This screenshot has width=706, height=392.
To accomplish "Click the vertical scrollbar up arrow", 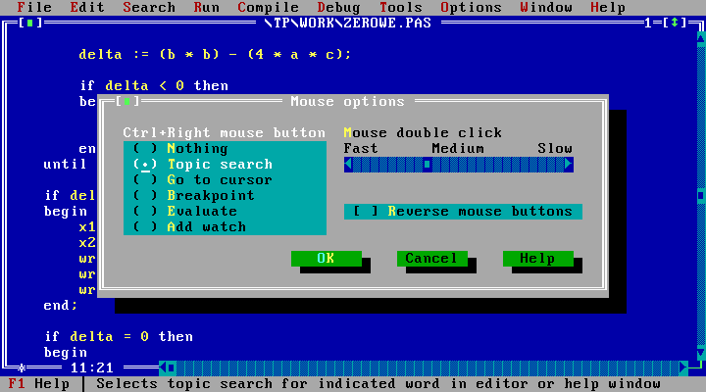I will coord(700,38).
